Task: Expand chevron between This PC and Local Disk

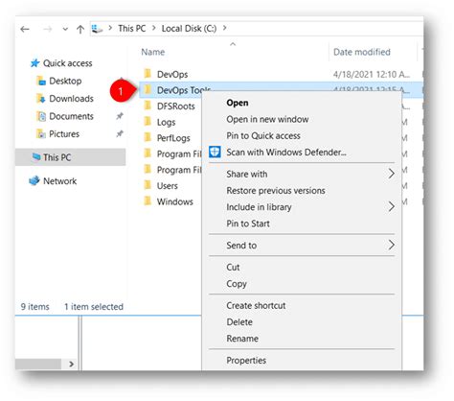Action: coord(154,28)
